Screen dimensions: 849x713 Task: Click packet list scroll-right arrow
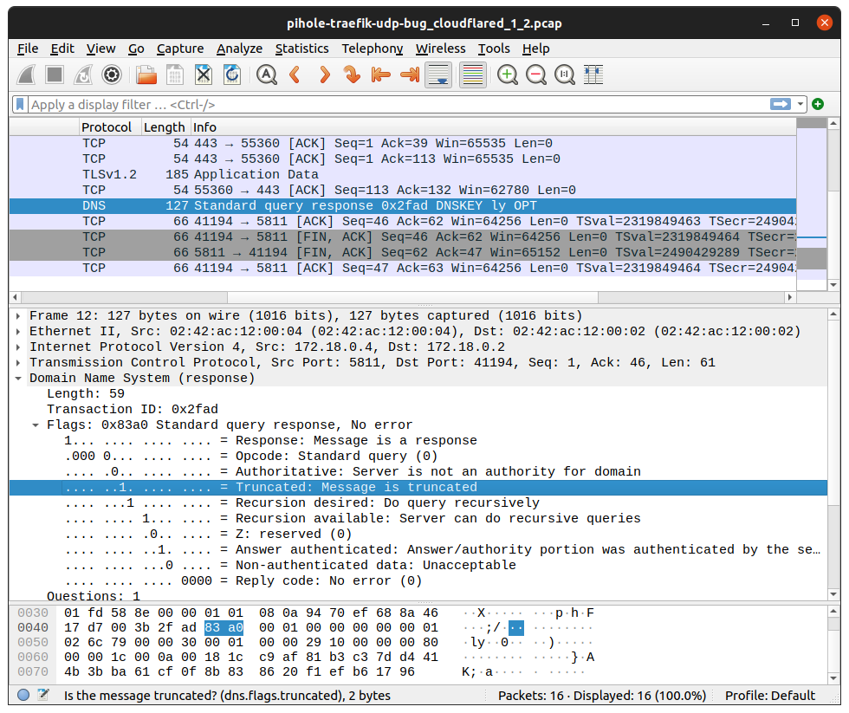pos(790,297)
